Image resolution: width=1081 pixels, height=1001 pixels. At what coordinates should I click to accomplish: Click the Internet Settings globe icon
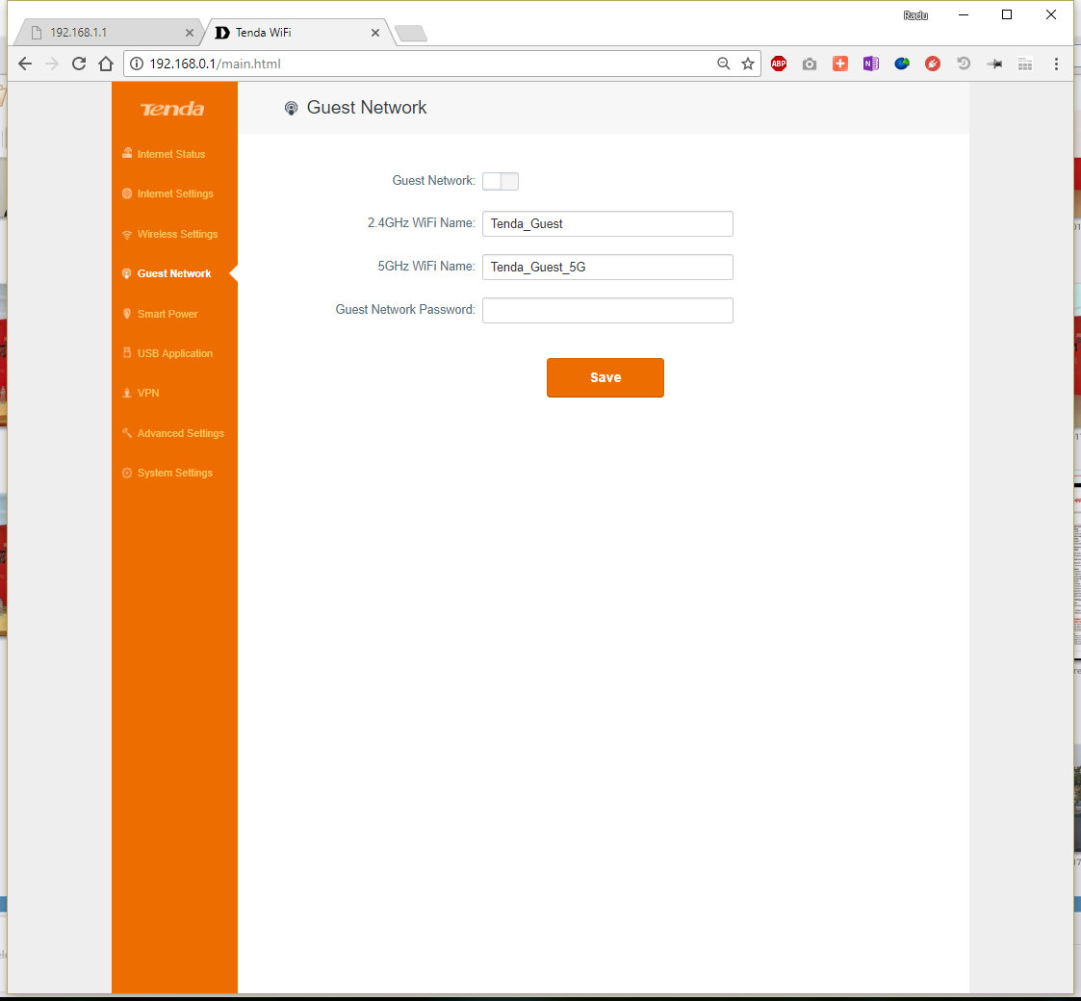tap(127, 193)
